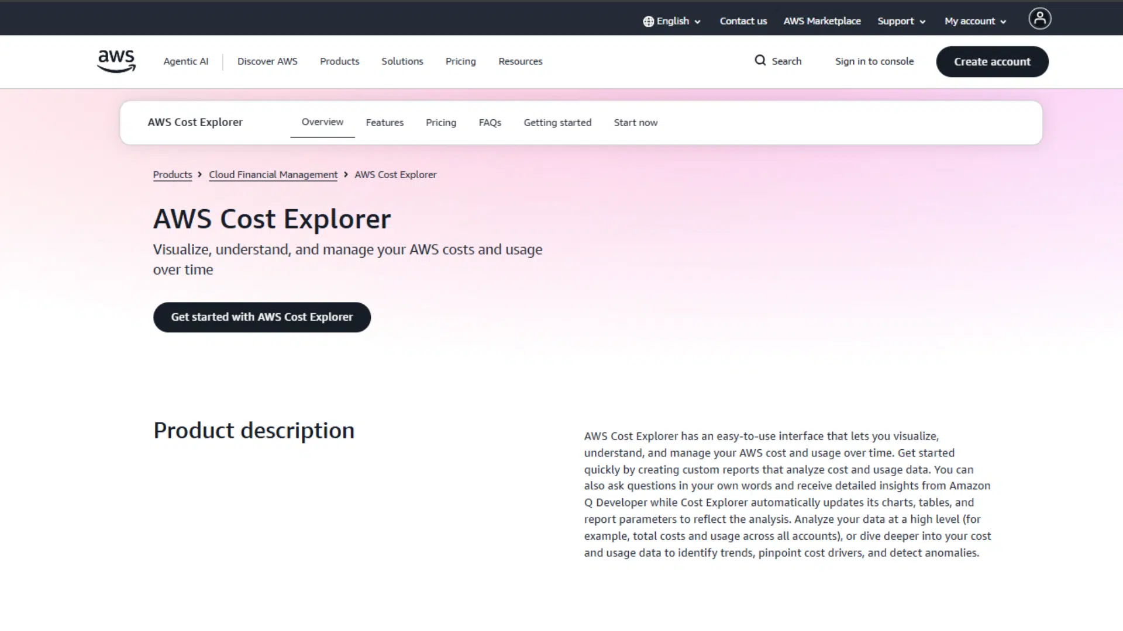Open the Products top navigation menu

tap(339, 61)
